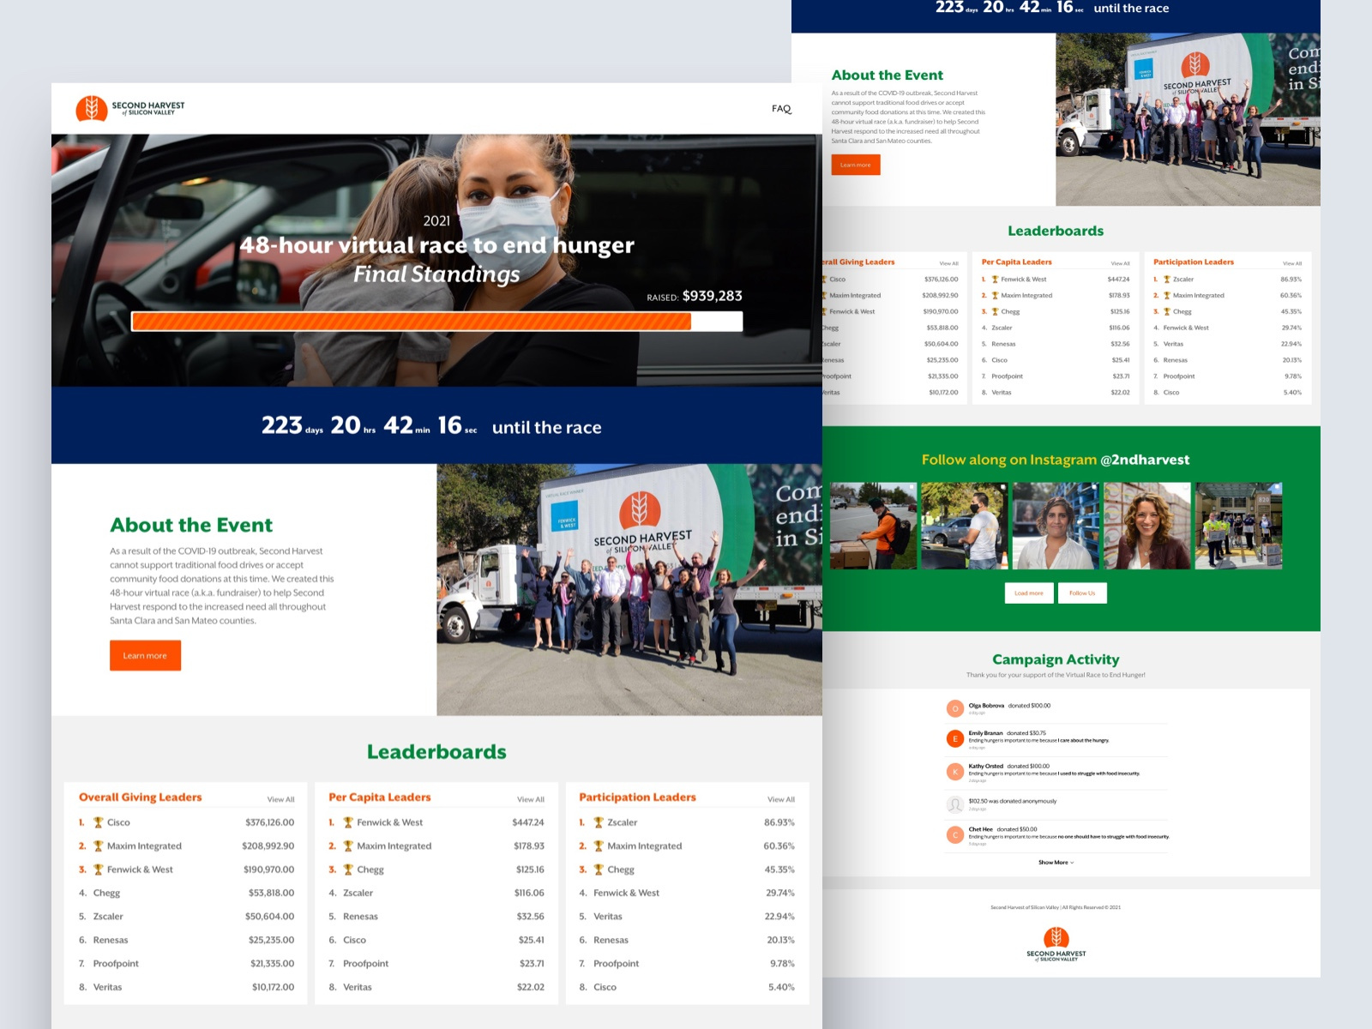Click the Load more Instagram button

[1029, 593]
